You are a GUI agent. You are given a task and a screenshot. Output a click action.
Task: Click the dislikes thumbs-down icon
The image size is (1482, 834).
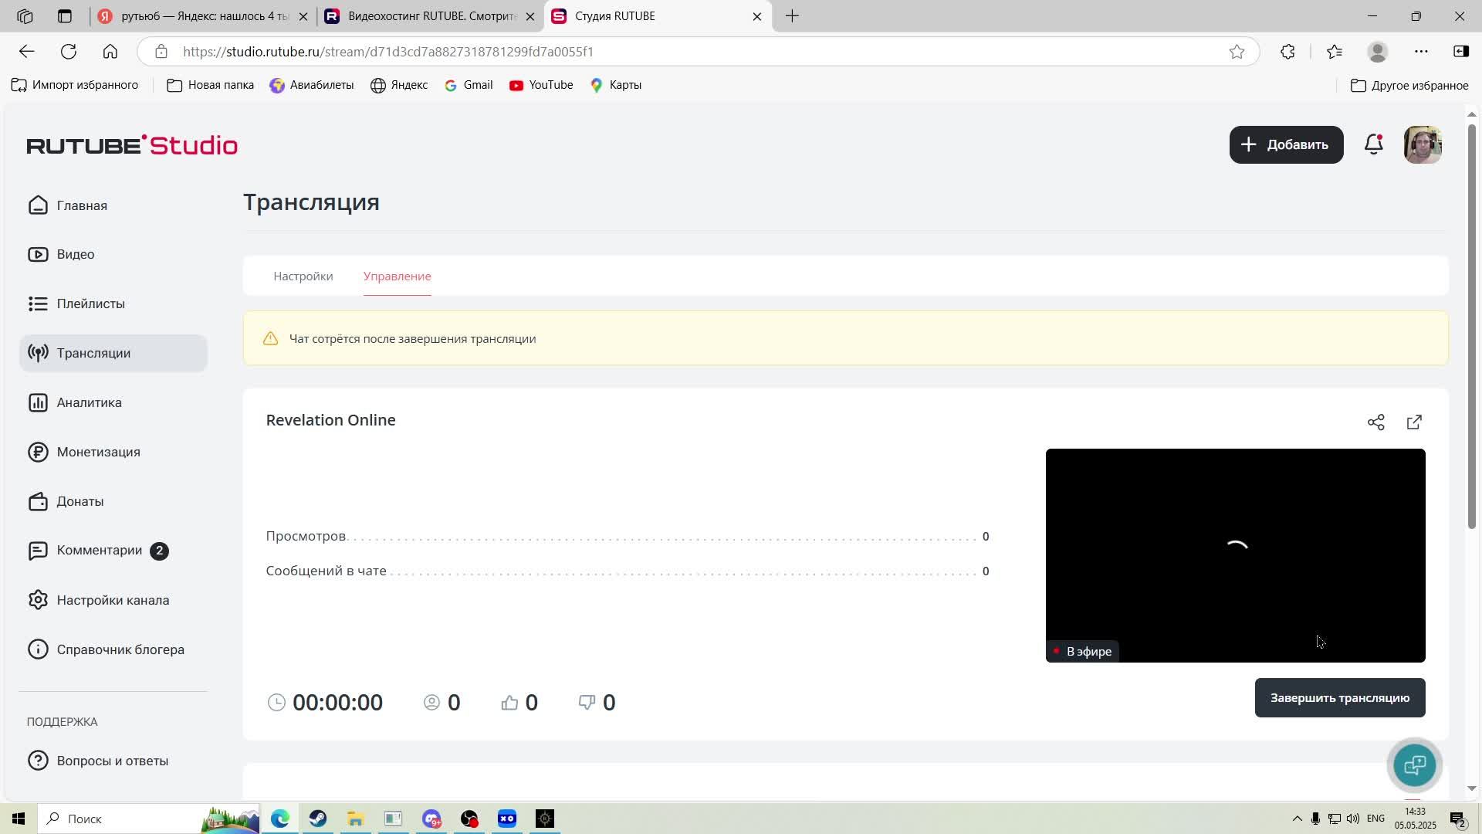click(x=587, y=703)
